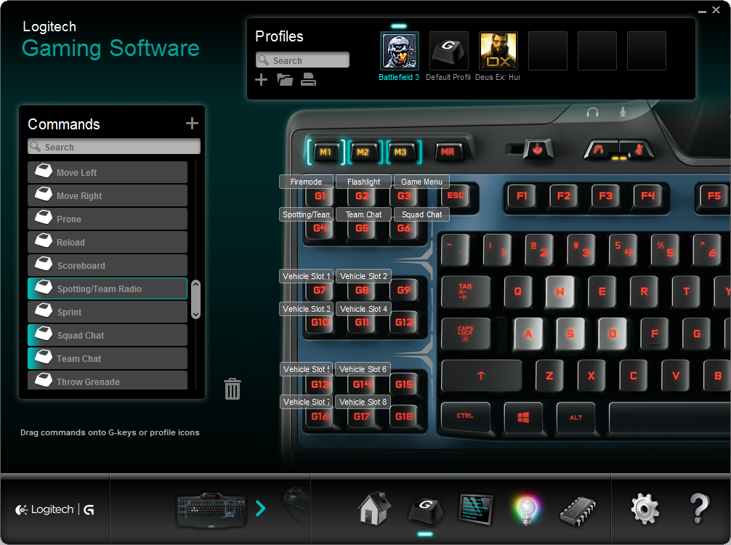Click the right backlight toggle key
731x545 pixels.
pyautogui.click(x=637, y=150)
